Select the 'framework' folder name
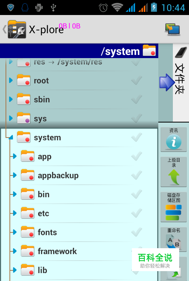 (x=57, y=251)
